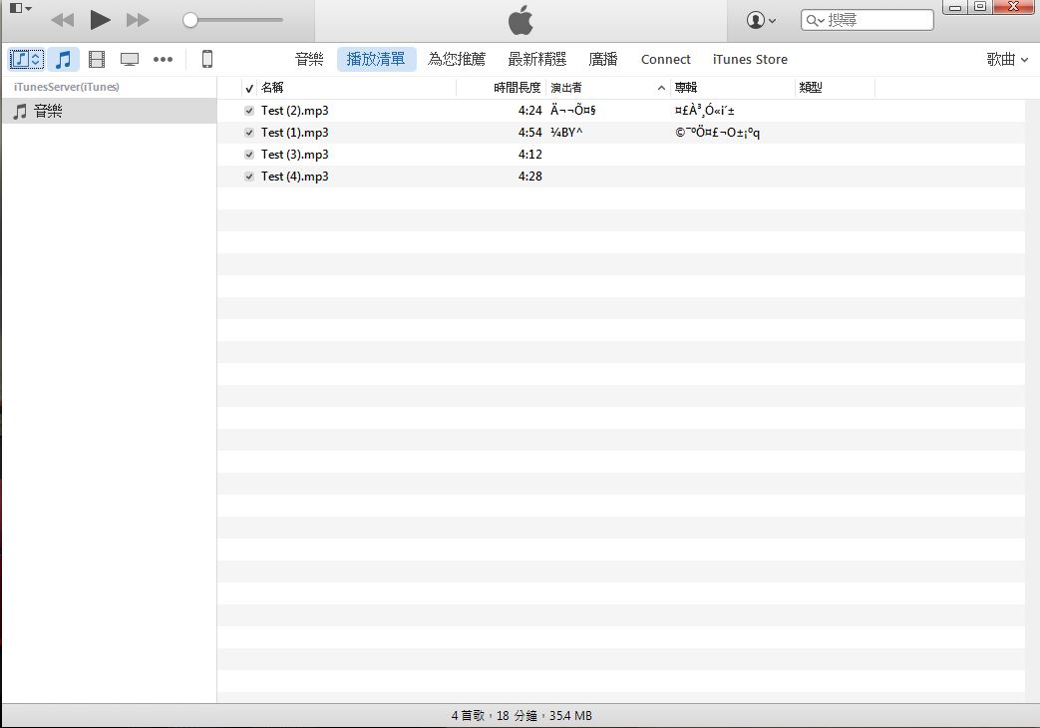Open the search magnifier options dropdown
The height and width of the screenshot is (728, 1040).
pyautogui.click(x=816, y=21)
